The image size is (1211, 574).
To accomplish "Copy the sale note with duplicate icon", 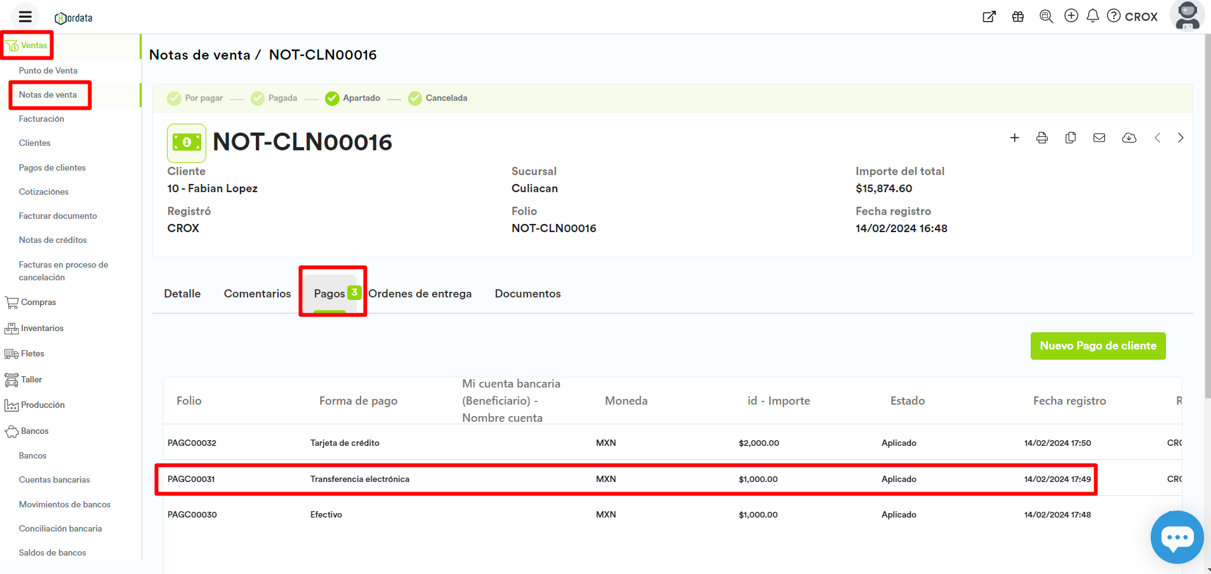I will pyautogui.click(x=1071, y=138).
